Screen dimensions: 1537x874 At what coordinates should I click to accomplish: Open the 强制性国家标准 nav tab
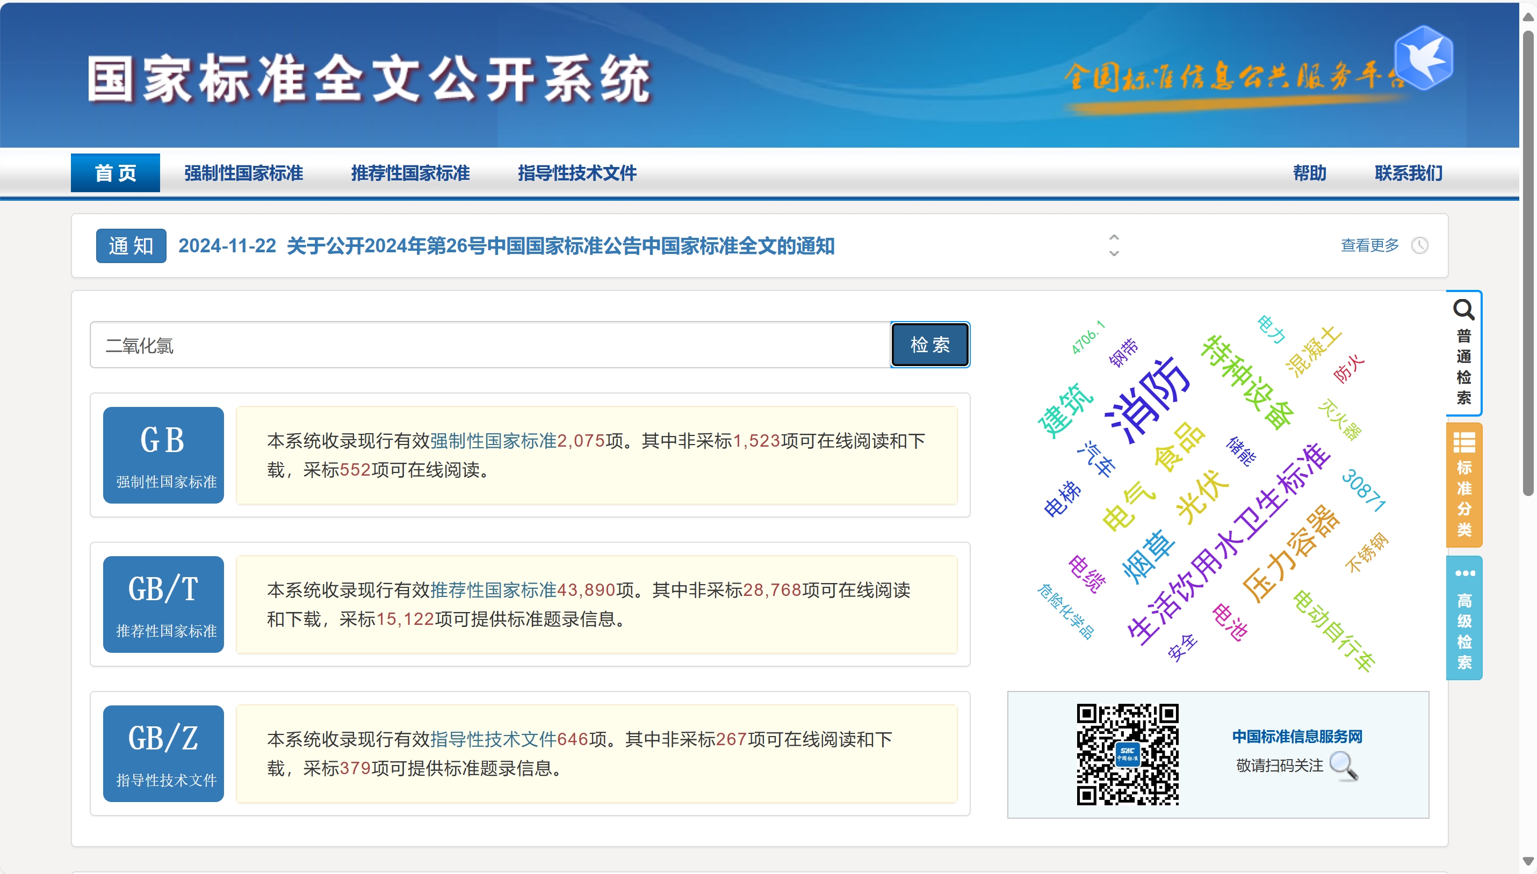(243, 173)
